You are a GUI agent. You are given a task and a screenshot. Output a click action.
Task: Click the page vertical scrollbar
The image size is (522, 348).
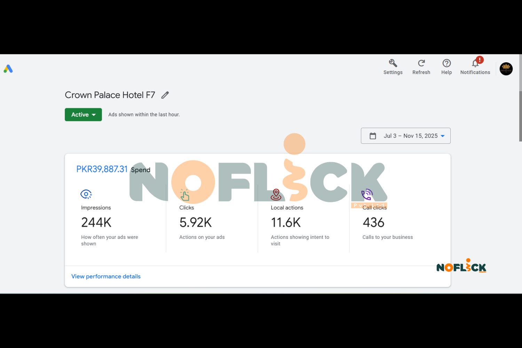pos(520,116)
